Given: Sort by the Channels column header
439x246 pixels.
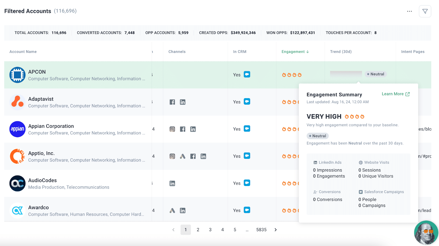Looking at the screenshot, I should tap(177, 52).
